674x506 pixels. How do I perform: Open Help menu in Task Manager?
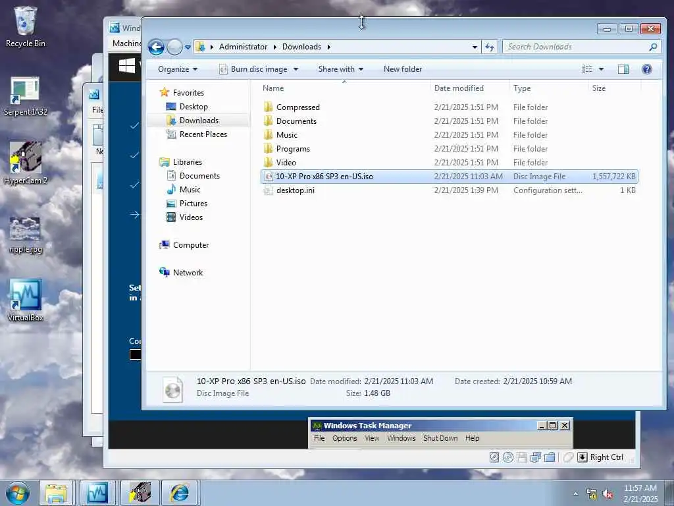point(473,438)
